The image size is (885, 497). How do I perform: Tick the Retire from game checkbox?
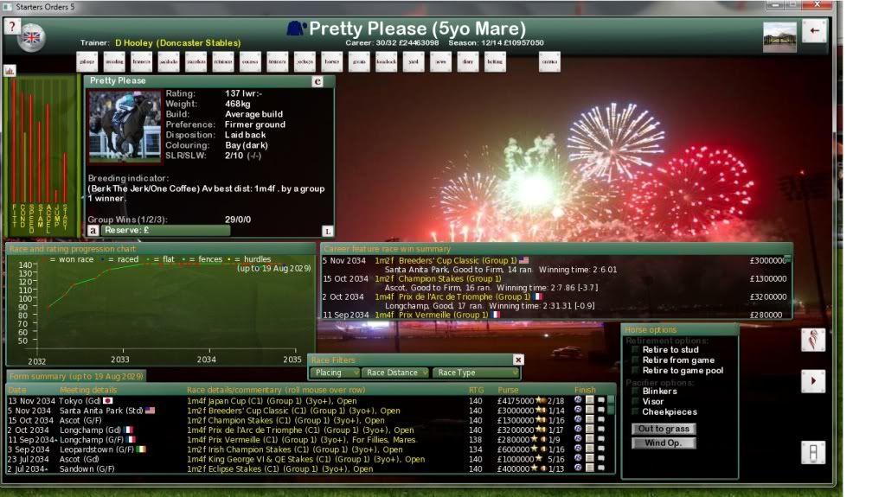(636, 360)
